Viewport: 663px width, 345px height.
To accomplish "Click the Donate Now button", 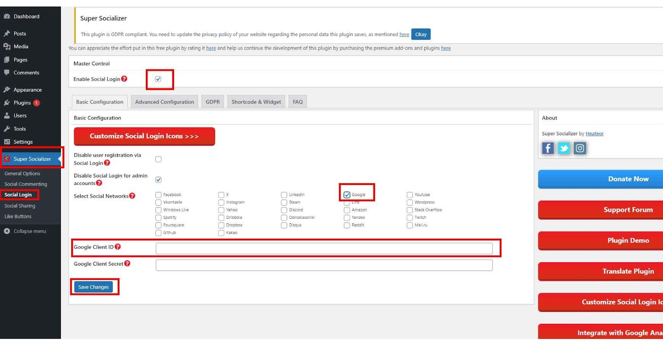I will (601, 179).
